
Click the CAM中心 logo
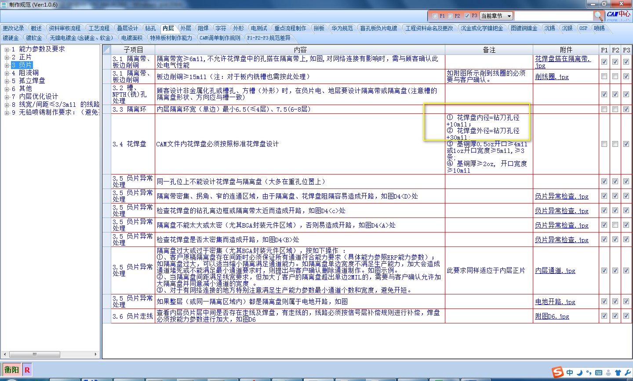tap(618, 15)
